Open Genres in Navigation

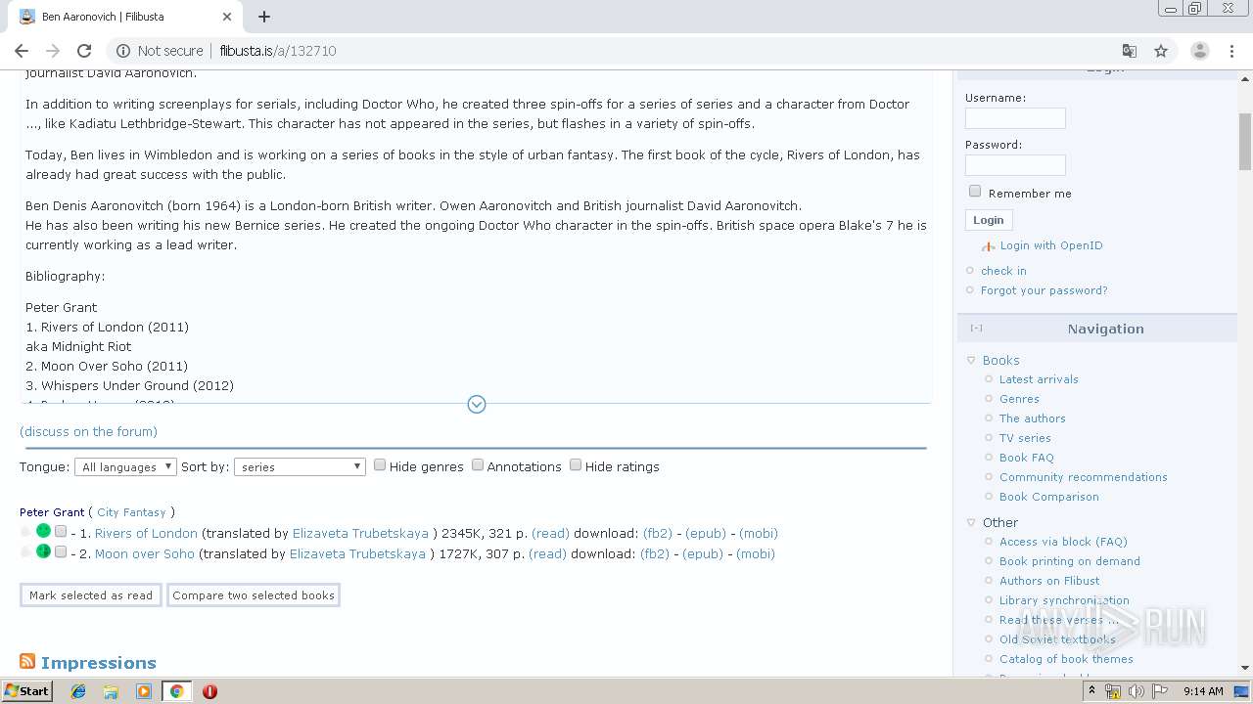pyautogui.click(x=1019, y=399)
